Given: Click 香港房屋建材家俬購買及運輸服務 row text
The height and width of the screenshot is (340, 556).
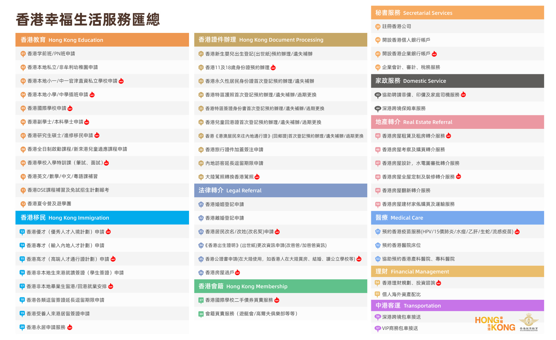Looking at the screenshot, I should click(x=418, y=204).
